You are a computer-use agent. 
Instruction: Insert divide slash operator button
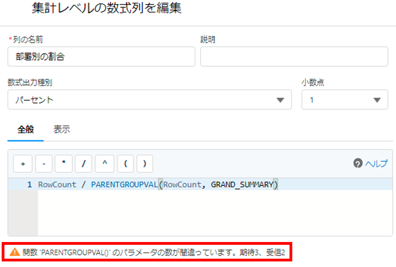(x=84, y=164)
